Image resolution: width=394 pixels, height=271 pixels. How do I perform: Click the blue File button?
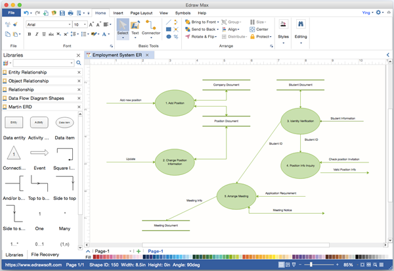coord(11,12)
